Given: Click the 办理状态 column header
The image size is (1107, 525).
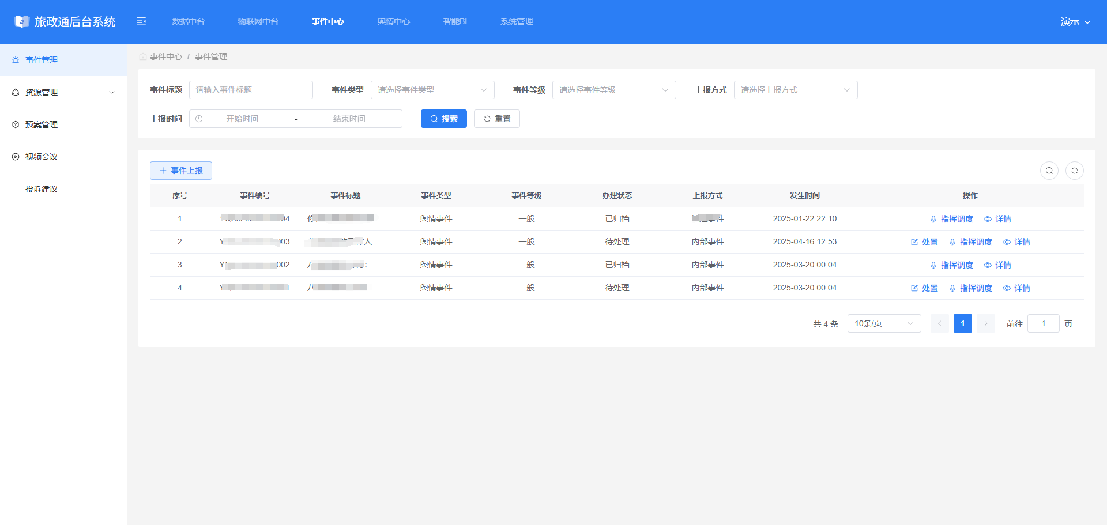Looking at the screenshot, I should [617, 195].
